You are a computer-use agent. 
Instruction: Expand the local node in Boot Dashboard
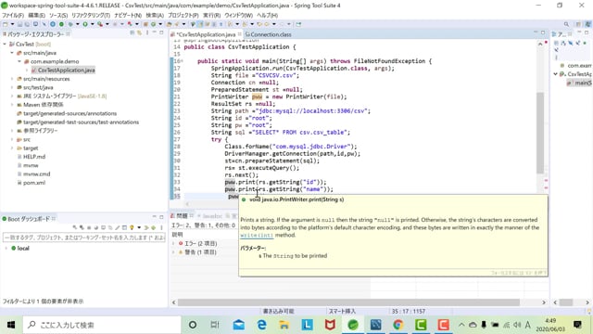[x=6, y=249]
